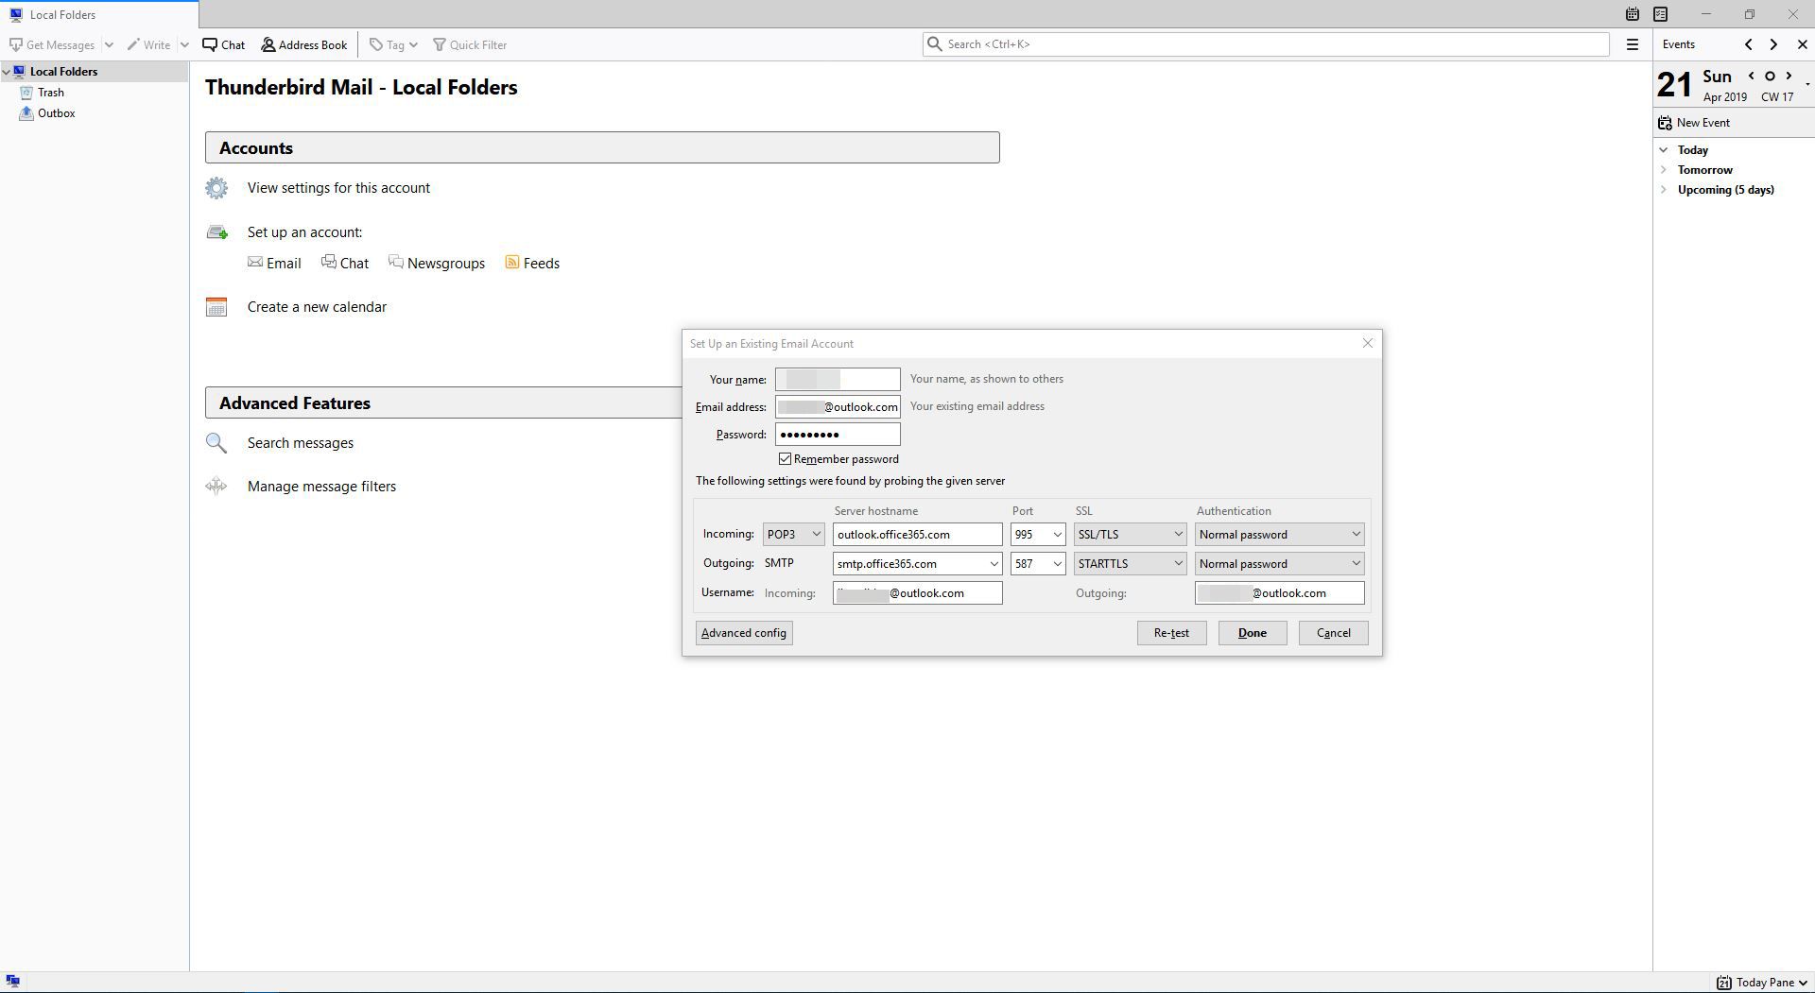Click the Cancel button
The height and width of the screenshot is (993, 1815).
(x=1333, y=633)
